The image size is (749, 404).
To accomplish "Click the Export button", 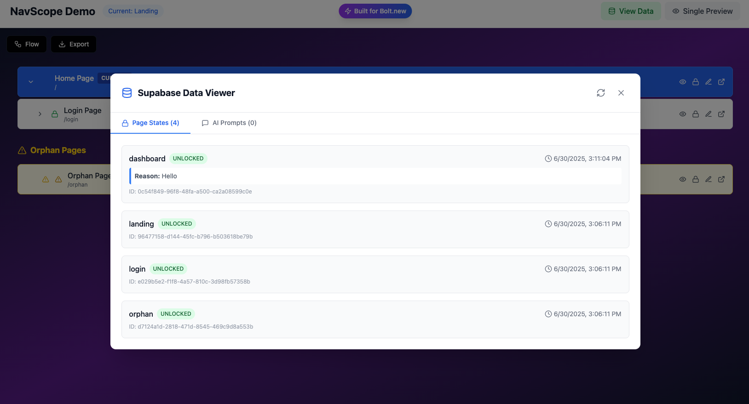I will [74, 44].
